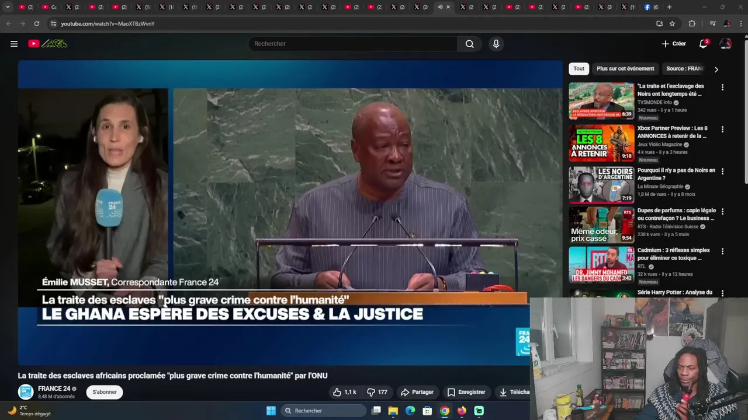Screen dimensions: 748x420
Task: Click the Windows taskbar Rechercher box
Action: (324, 411)
